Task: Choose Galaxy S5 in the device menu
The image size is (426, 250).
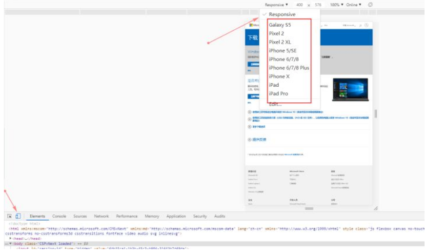Action: (x=280, y=25)
